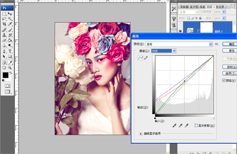
Task: Enable the 显示修剪 show clipping checkbox
Action: (196, 126)
